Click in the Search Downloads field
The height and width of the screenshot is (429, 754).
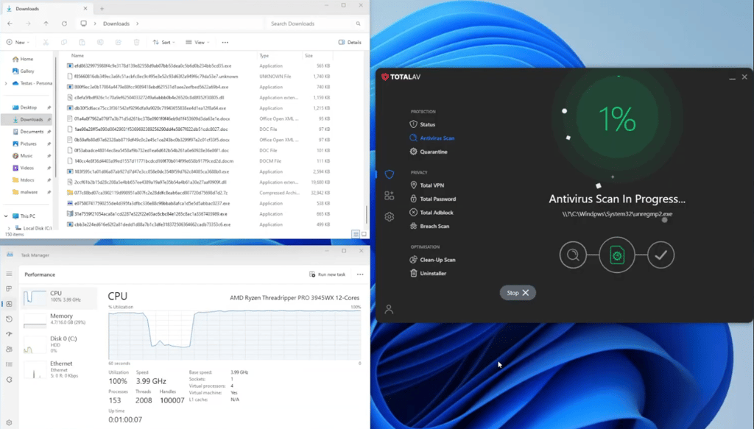click(x=314, y=24)
